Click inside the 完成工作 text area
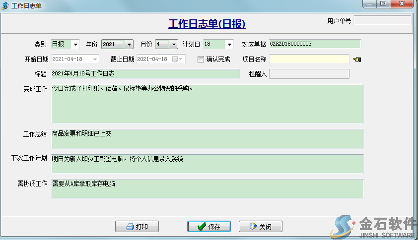Image resolution: width=418 pixels, height=240 pixels. 207,104
